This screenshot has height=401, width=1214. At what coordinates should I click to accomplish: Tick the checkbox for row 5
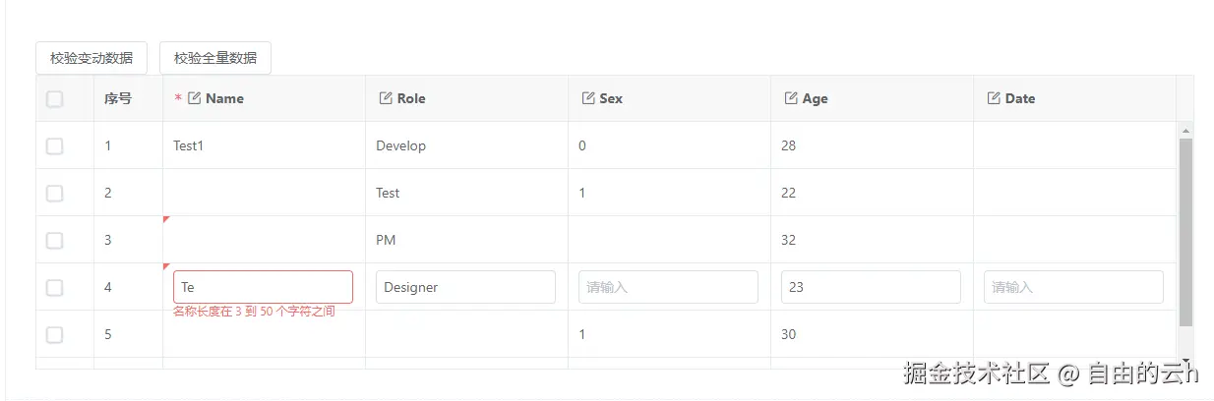pos(55,334)
